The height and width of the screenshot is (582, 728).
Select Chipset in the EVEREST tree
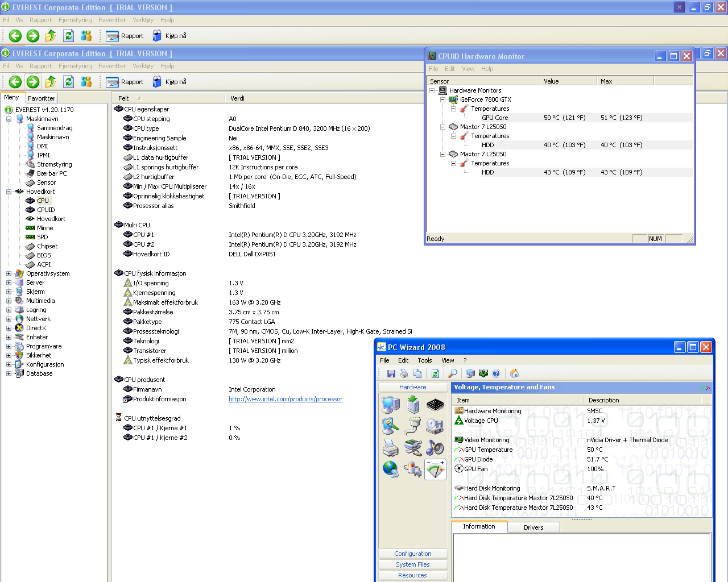pyautogui.click(x=47, y=246)
